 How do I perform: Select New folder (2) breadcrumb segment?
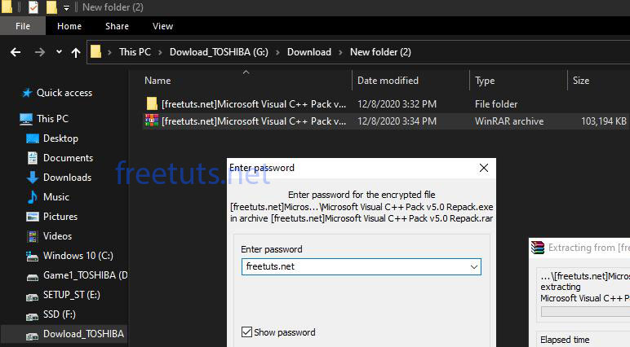(x=380, y=52)
